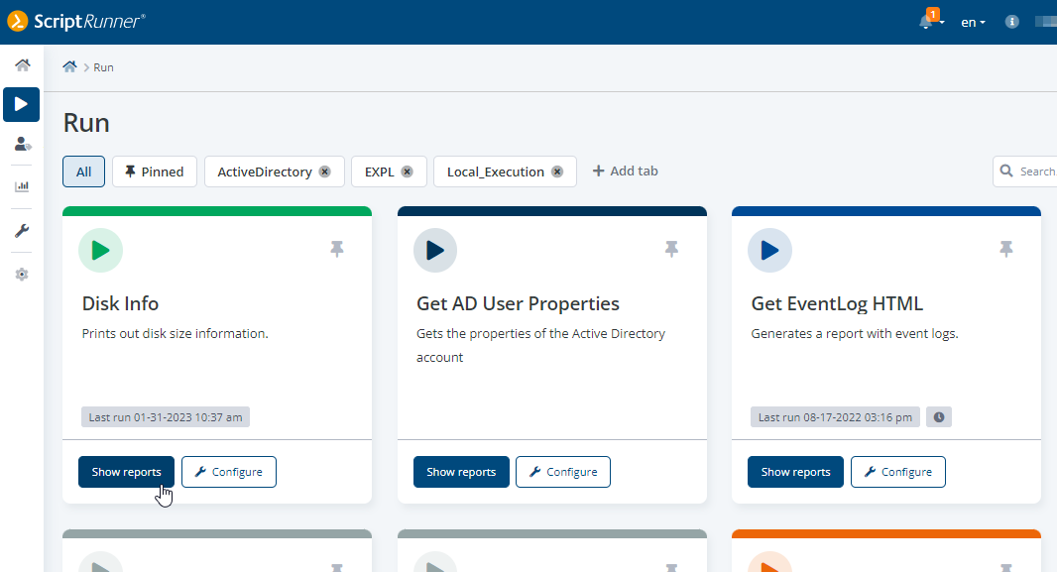Configure the Disk Info action
Viewport: 1057px width, 572px height.
[228, 472]
